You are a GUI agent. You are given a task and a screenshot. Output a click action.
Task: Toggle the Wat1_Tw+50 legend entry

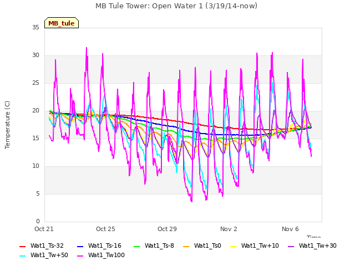pyautogui.click(x=44, y=255)
